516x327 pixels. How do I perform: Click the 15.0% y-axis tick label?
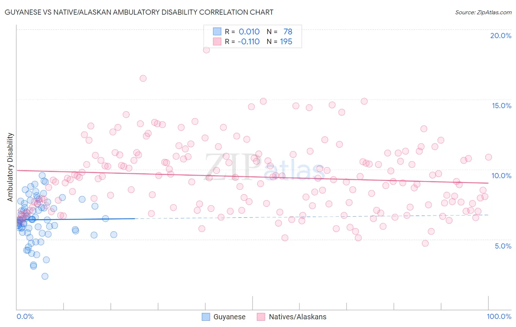[501, 106]
